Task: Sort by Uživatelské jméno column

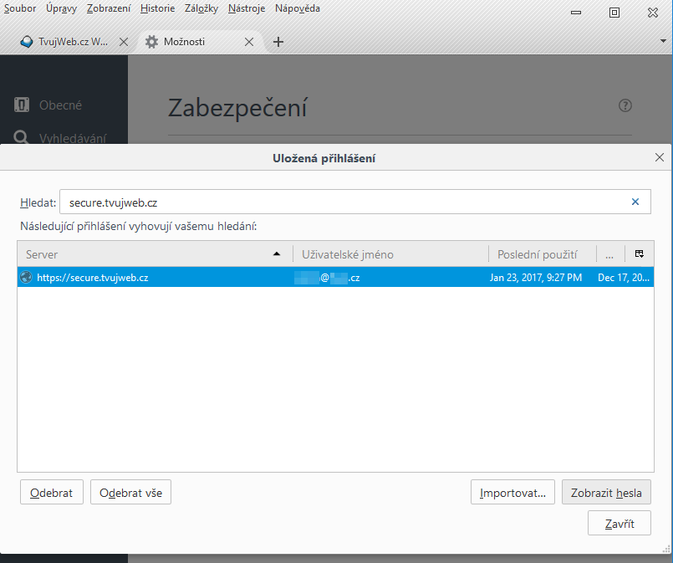Action: coord(389,254)
